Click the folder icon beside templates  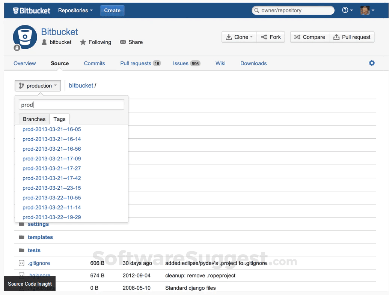tap(21, 237)
